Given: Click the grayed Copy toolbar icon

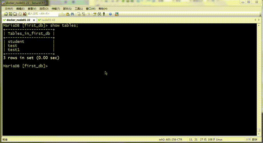Looking at the screenshot, I should [x=63, y=14].
